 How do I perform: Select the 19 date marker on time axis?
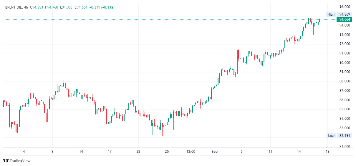tap(327, 152)
